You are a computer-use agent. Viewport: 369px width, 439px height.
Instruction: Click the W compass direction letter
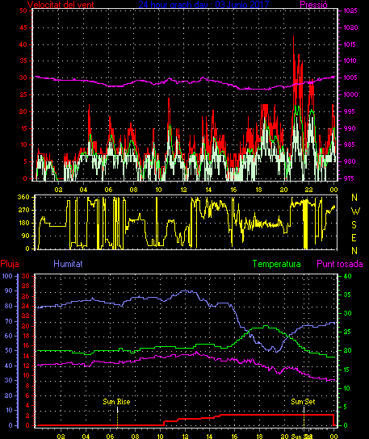(x=355, y=211)
